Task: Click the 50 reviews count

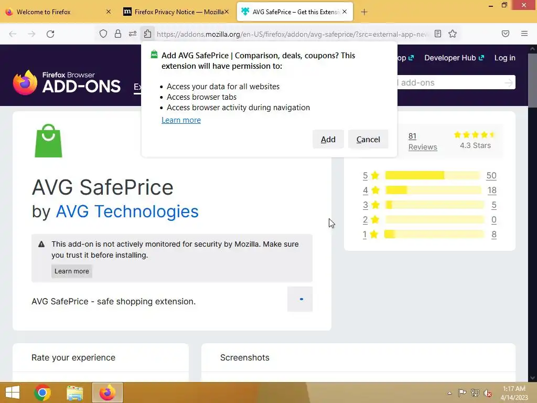Action: [491, 175]
